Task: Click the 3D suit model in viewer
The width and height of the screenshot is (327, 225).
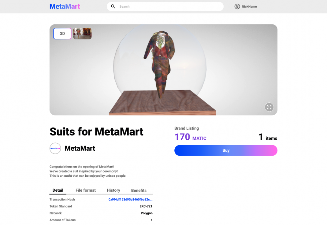Action: click(160, 63)
